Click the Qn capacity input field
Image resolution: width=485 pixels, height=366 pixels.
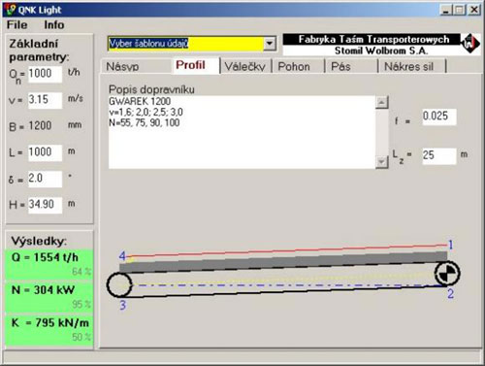coord(45,74)
